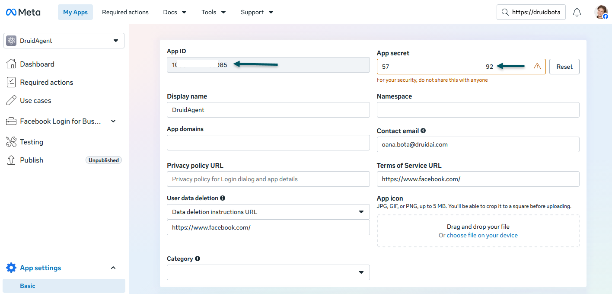Open the Data deletion instructions URL dropdown
Screen dimensions: 612x294
[x=268, y=212]
